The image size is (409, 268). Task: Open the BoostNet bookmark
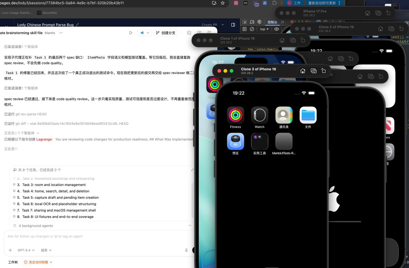pos(47,13)
